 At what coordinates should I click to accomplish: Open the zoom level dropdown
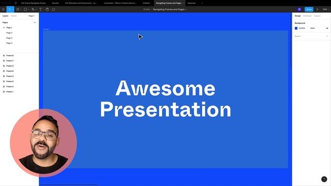point(325,9)
